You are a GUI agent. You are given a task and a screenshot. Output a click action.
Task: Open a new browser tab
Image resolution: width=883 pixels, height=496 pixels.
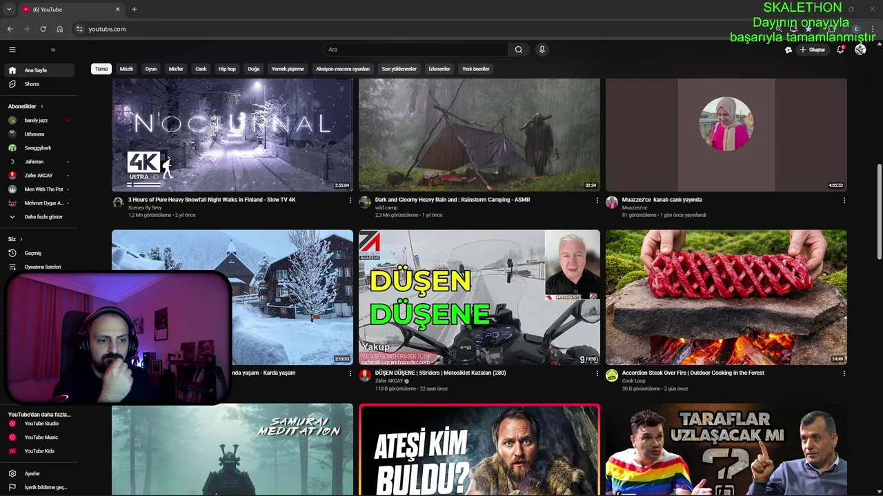click(x=134, y=9)
